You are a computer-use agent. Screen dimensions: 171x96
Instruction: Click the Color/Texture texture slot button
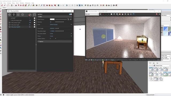click(68, 19)
